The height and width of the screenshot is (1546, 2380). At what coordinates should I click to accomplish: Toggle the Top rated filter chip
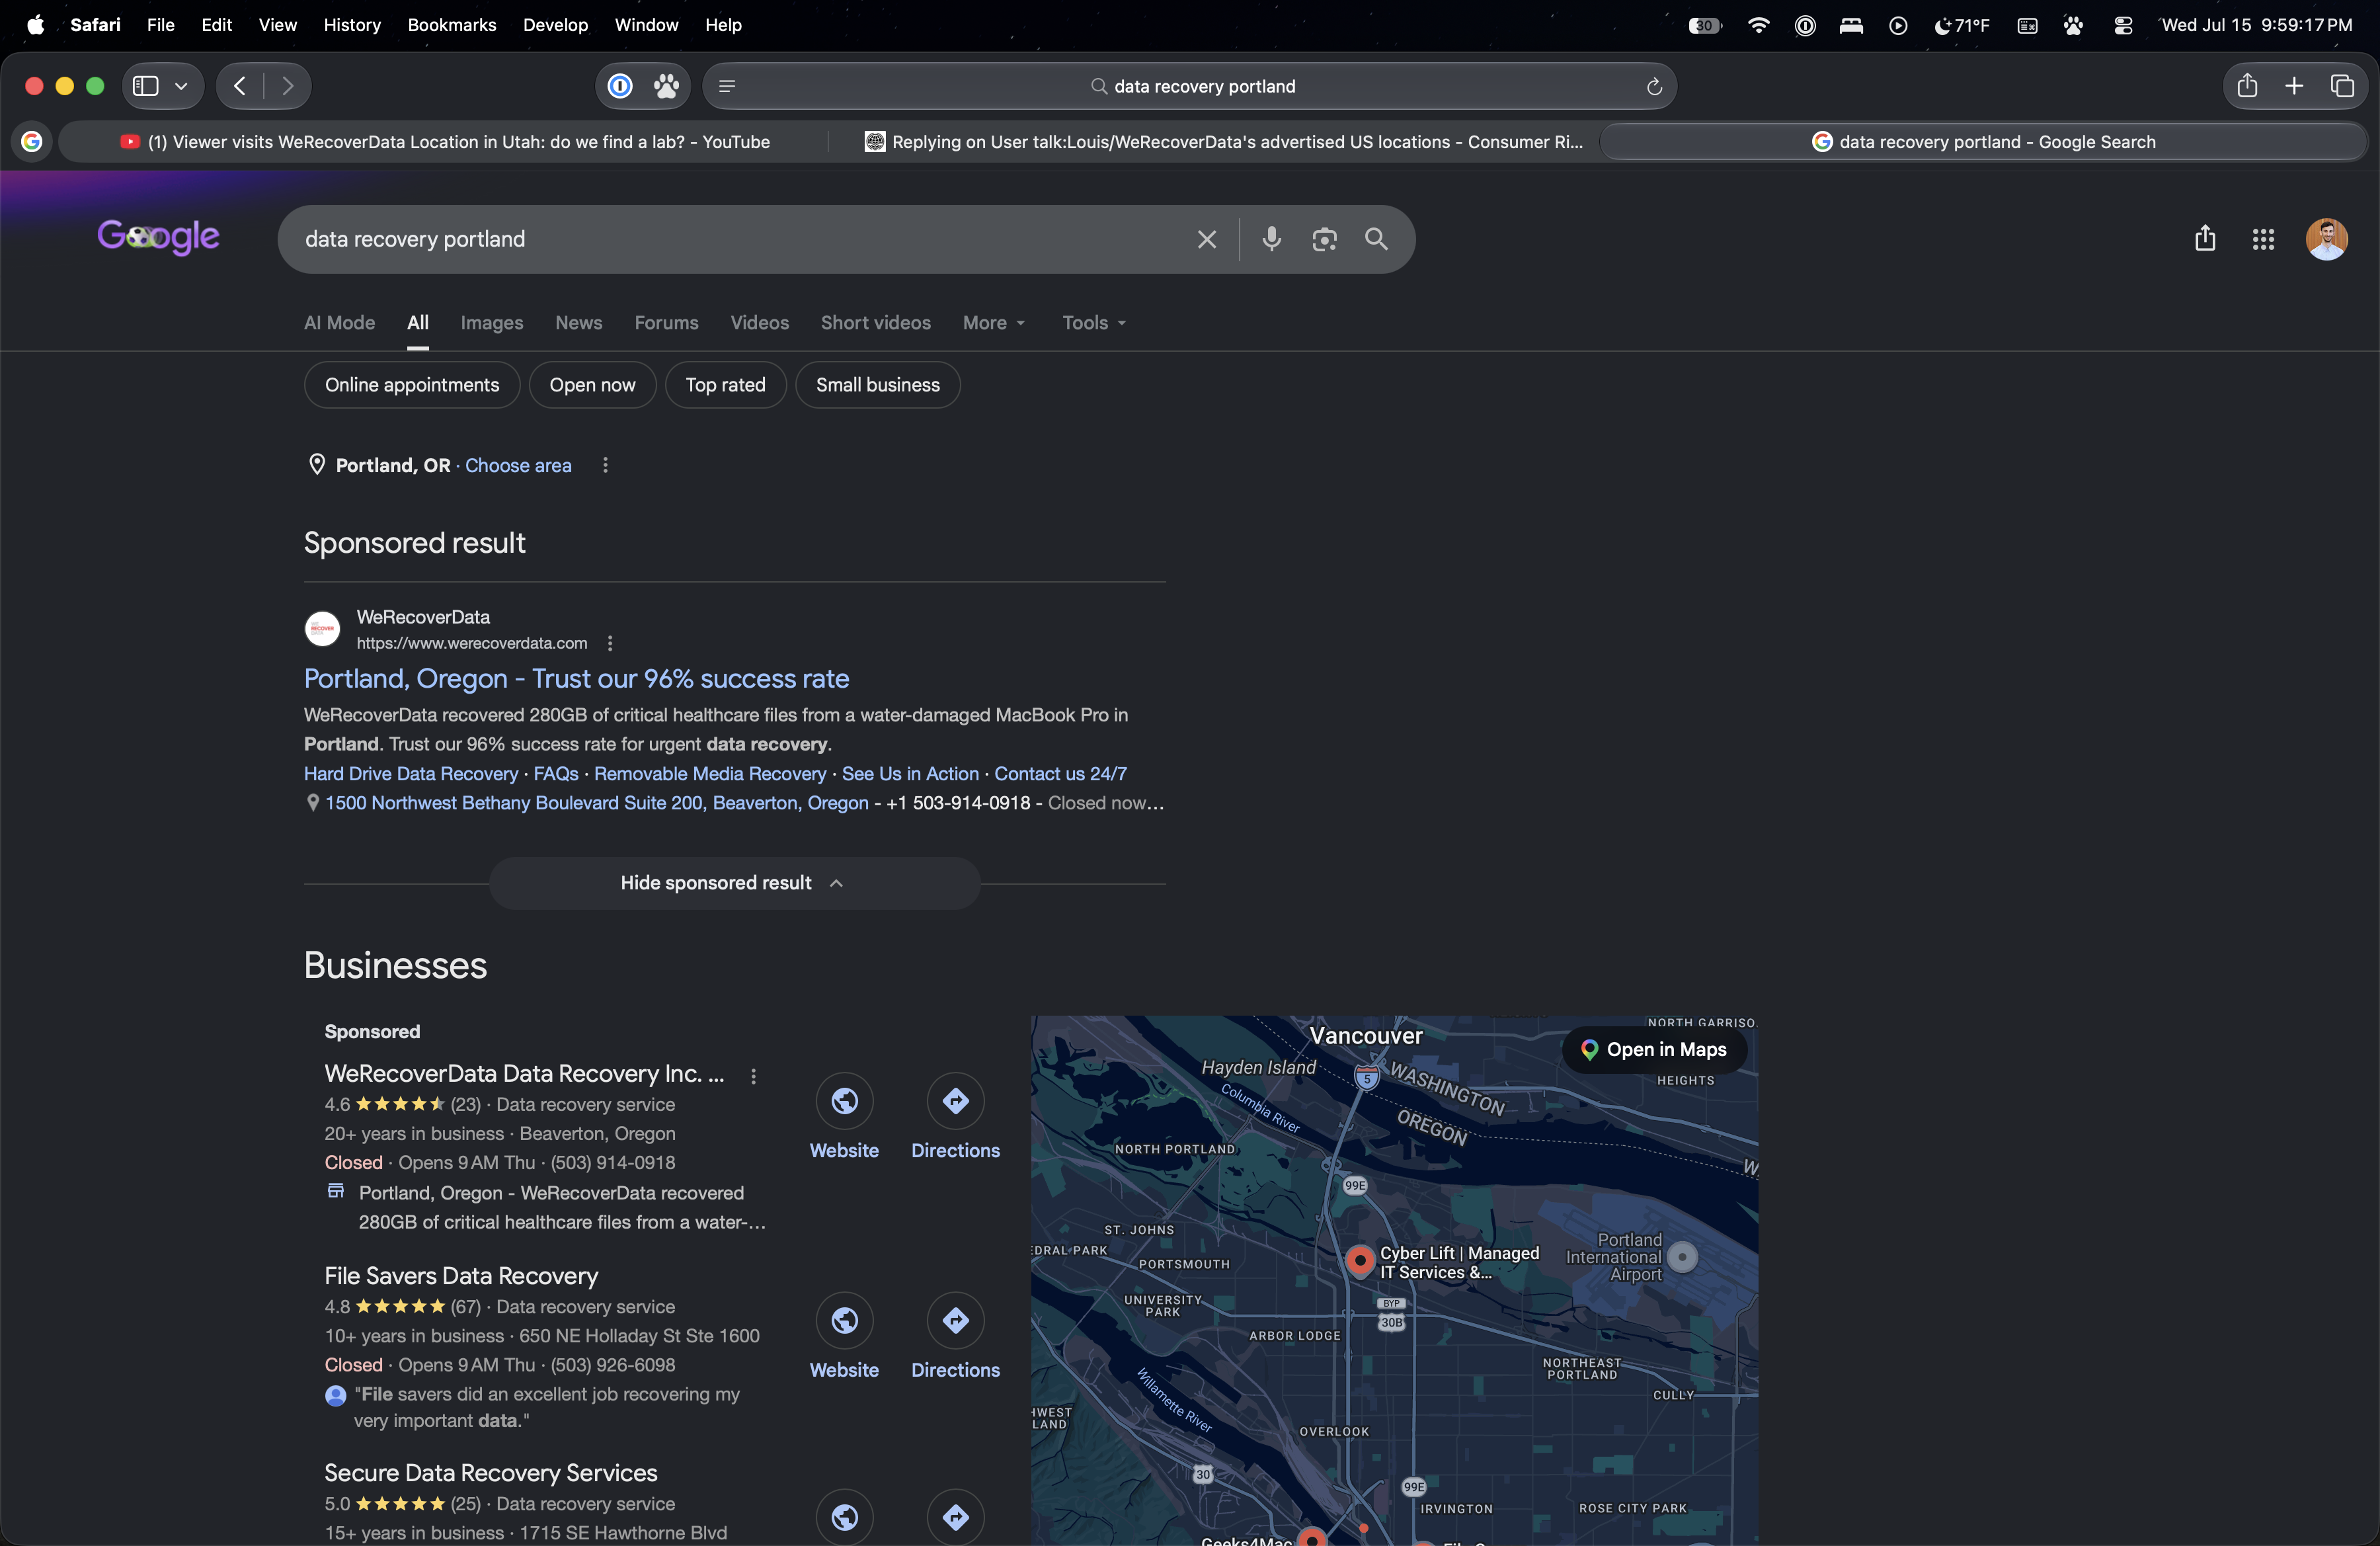725,385
